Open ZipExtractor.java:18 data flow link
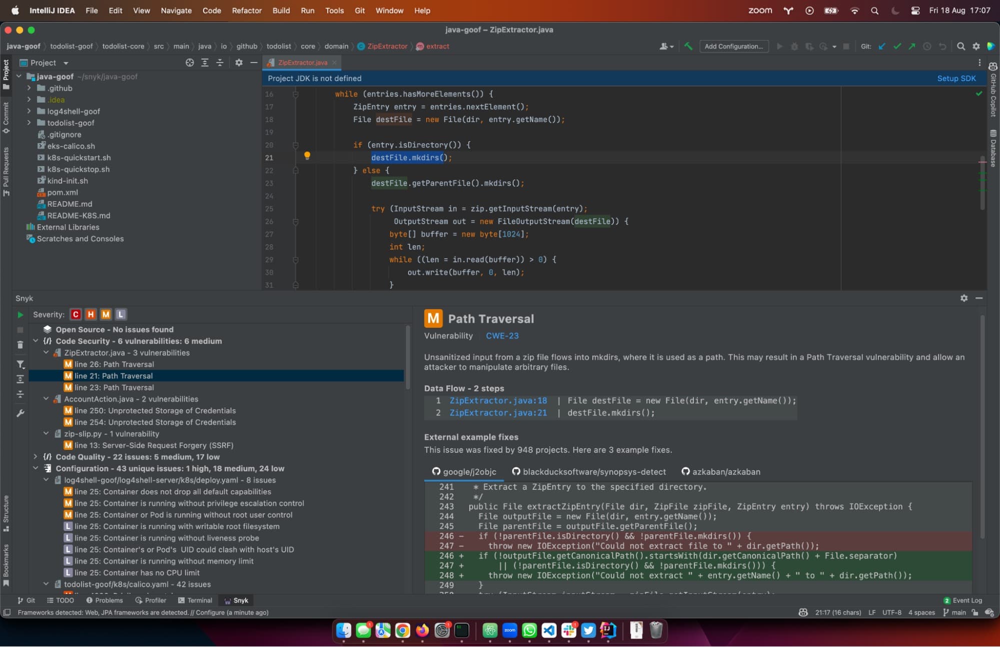 498,401
